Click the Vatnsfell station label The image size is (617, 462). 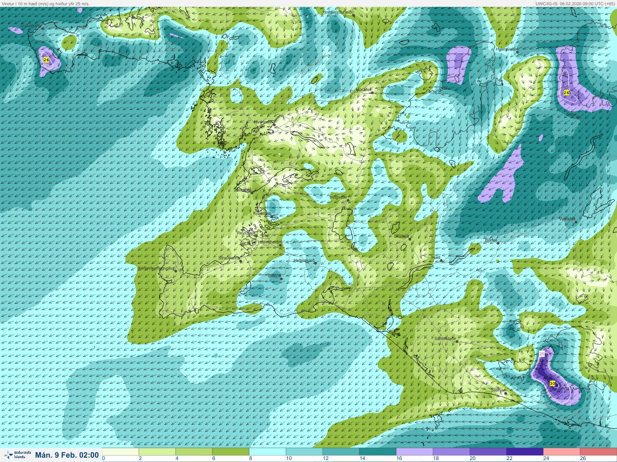pyautogui.click(x=567, y=219)
